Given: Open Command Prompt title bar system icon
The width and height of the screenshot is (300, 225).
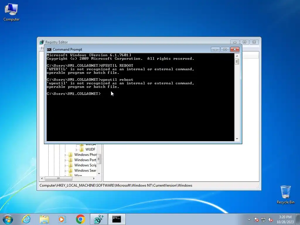Looking at the screenshot, I should tap(49, 50).
